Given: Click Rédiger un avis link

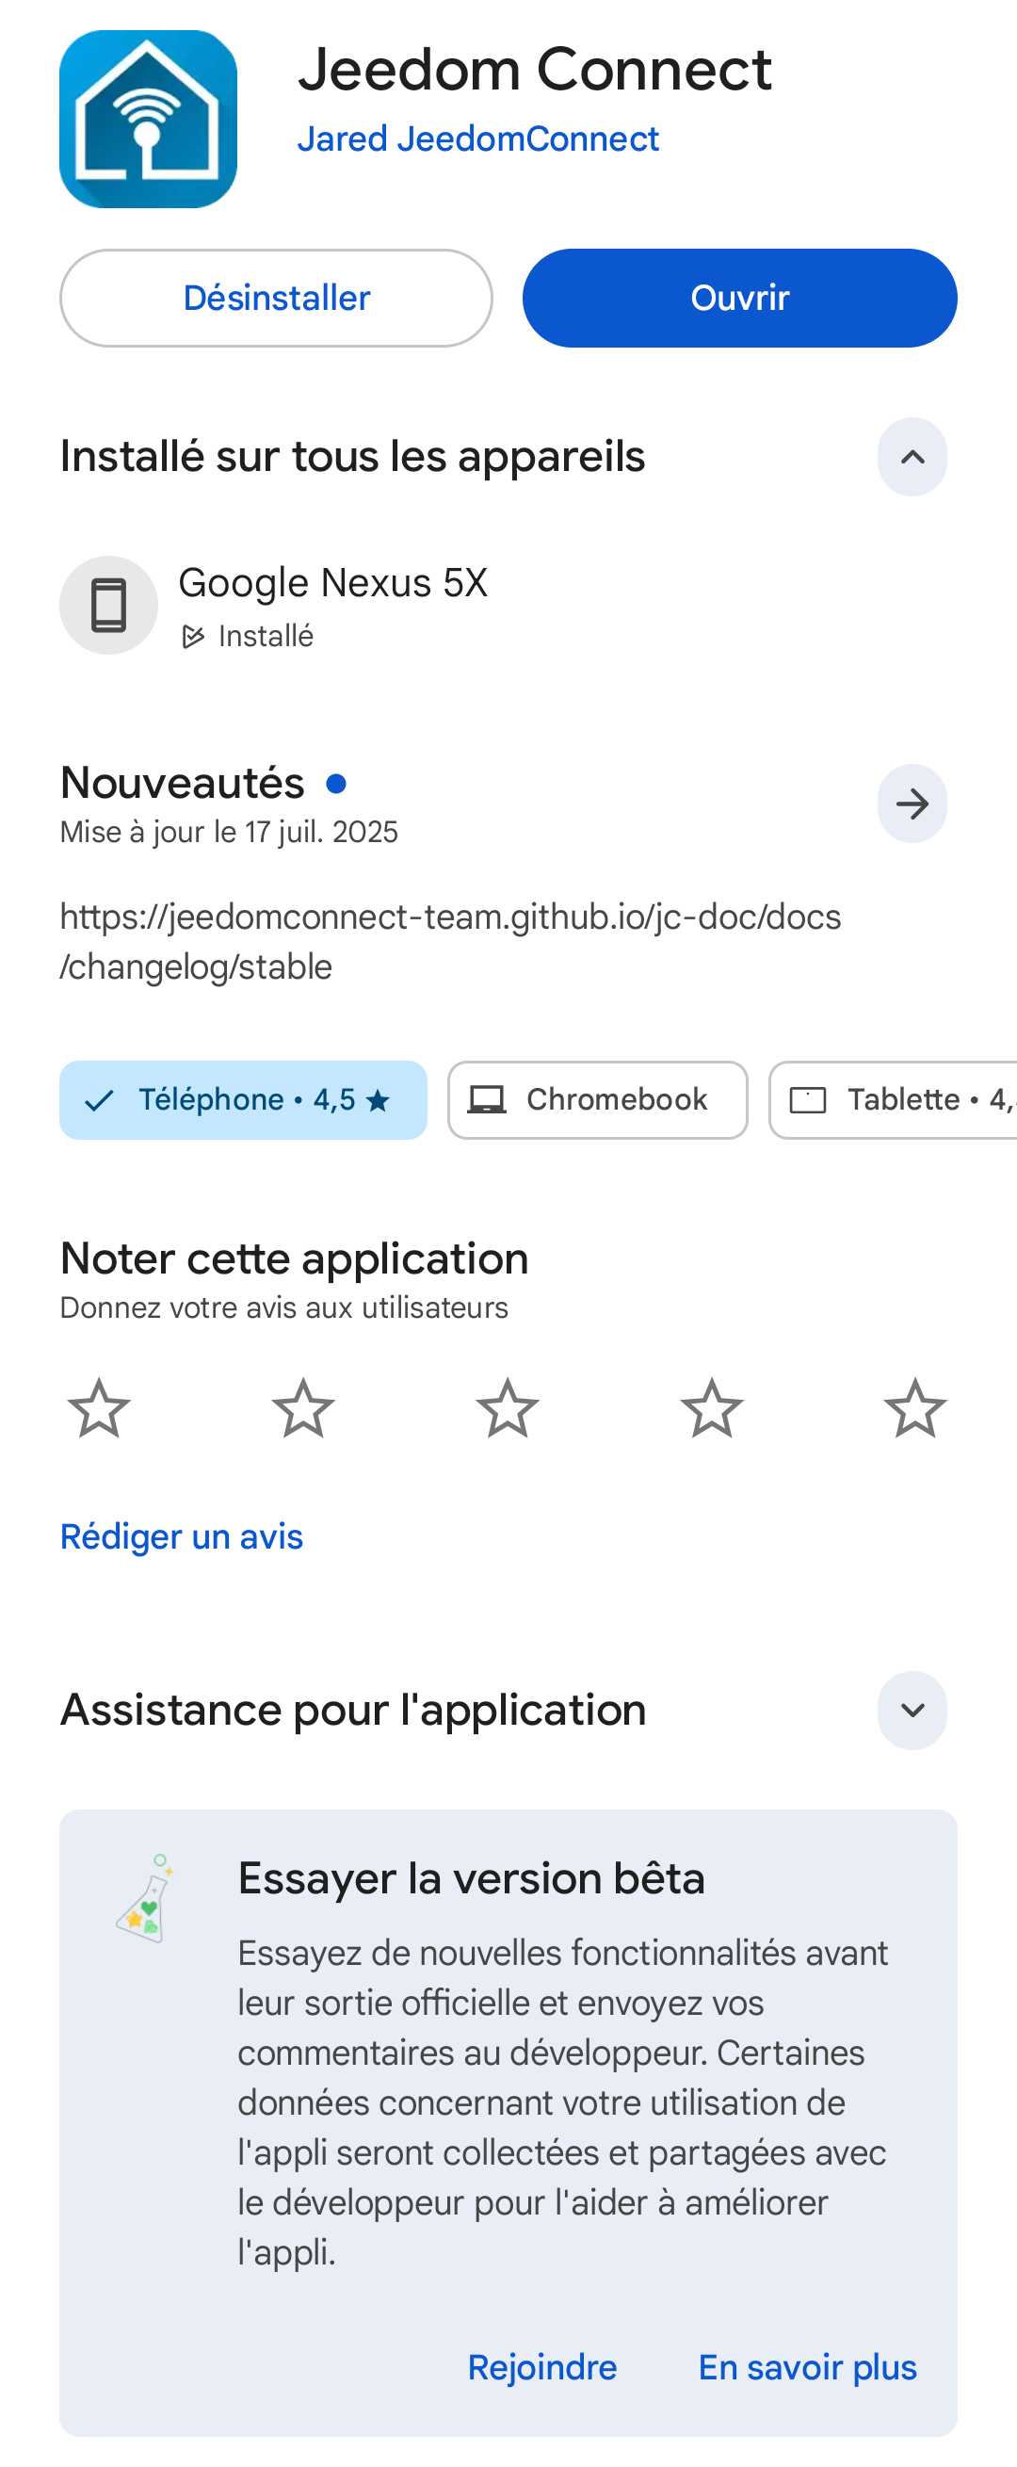Looking at the screenshot, I should 181,1537.
